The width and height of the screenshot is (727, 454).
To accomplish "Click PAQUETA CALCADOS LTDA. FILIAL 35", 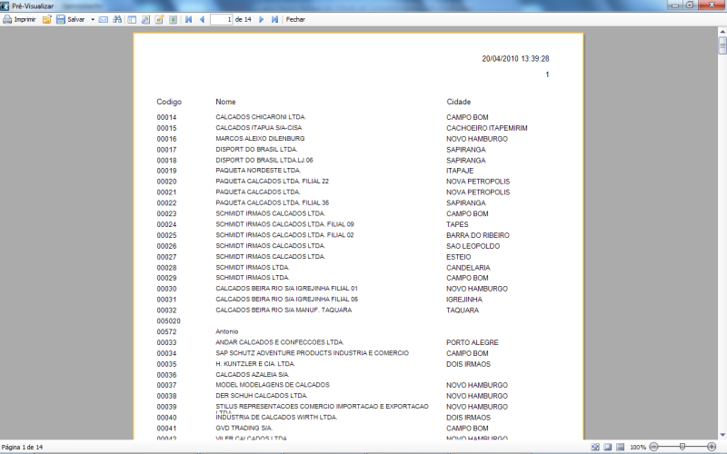I will (272, 202).
